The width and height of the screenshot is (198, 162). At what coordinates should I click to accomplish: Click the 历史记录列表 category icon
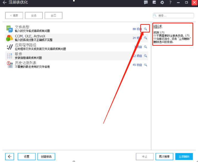tap(10, 65)
